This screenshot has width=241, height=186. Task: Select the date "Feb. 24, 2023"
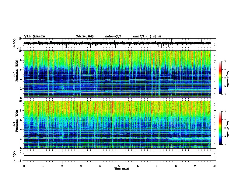tap(85, 36)
